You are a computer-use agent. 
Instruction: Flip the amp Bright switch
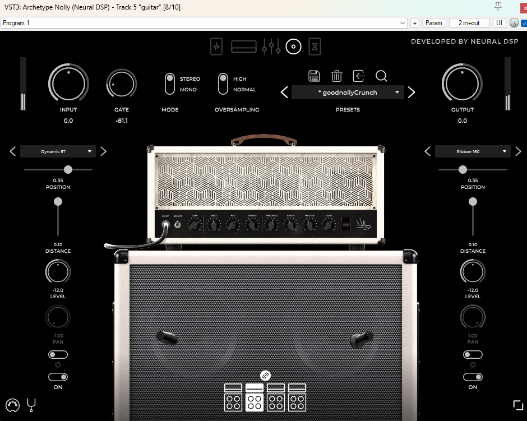178,225
